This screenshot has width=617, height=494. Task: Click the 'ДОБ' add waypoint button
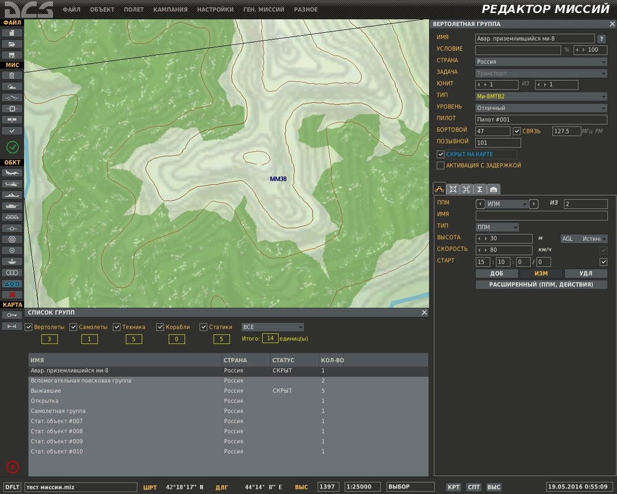point(496,274)
